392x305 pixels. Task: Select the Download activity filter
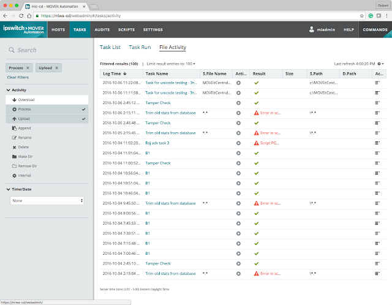47,100
